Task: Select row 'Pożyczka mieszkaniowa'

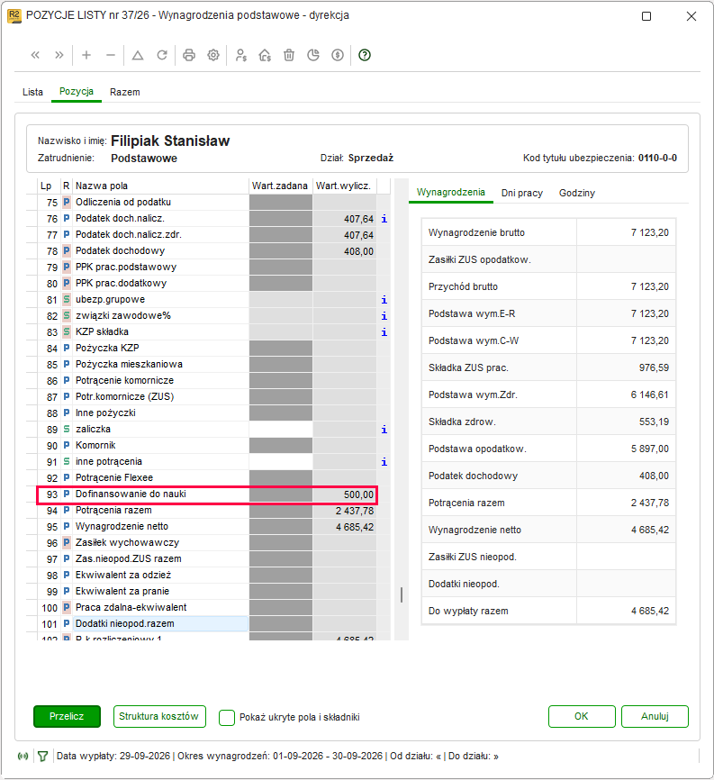Action: click(x=207, y=365)
